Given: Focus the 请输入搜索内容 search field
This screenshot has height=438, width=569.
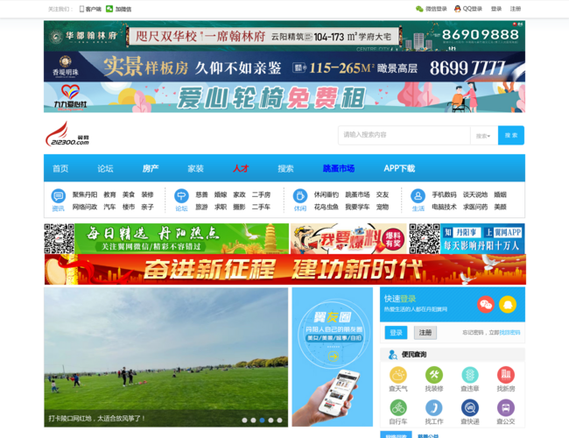Looking at the screenshot, I should [x=404, y=135].
